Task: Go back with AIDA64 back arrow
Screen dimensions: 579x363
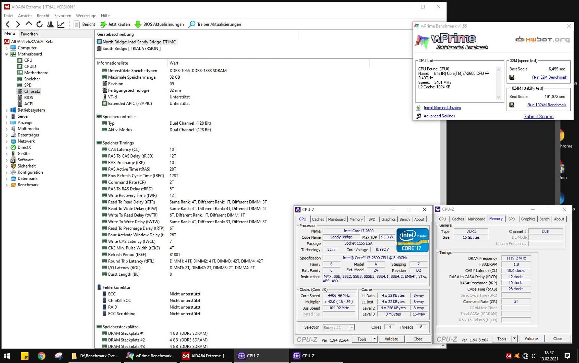Action: click(8, 24)
